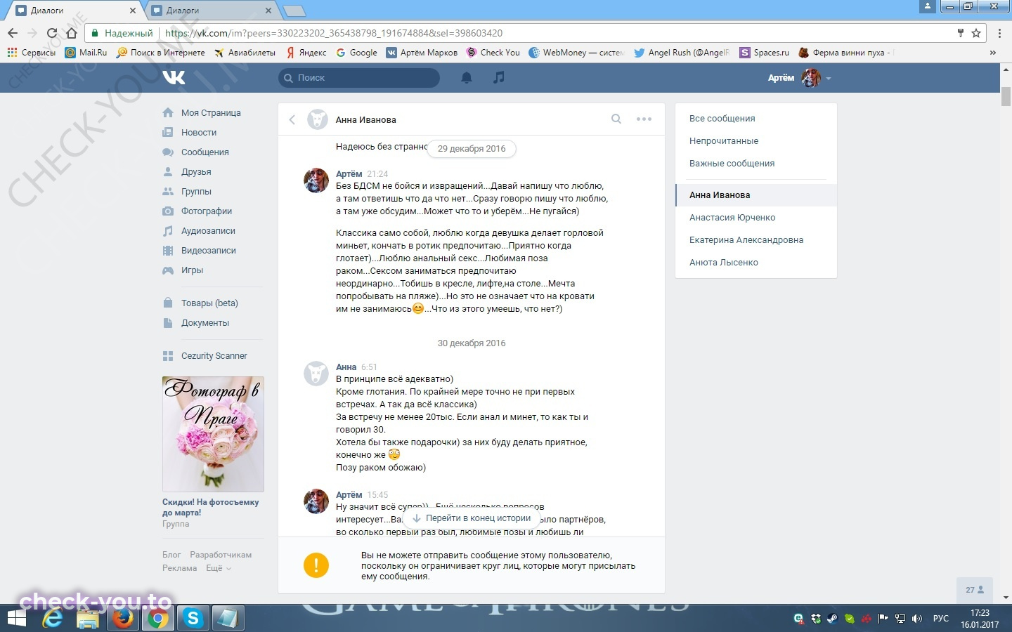Bookmark page with star icon
The image size is (1012, 632).
tap(976, 33)
